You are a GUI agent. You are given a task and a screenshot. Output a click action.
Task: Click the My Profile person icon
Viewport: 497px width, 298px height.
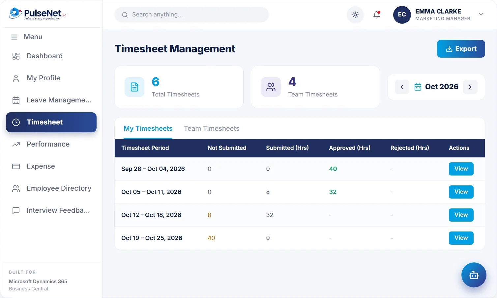[16, 78]
